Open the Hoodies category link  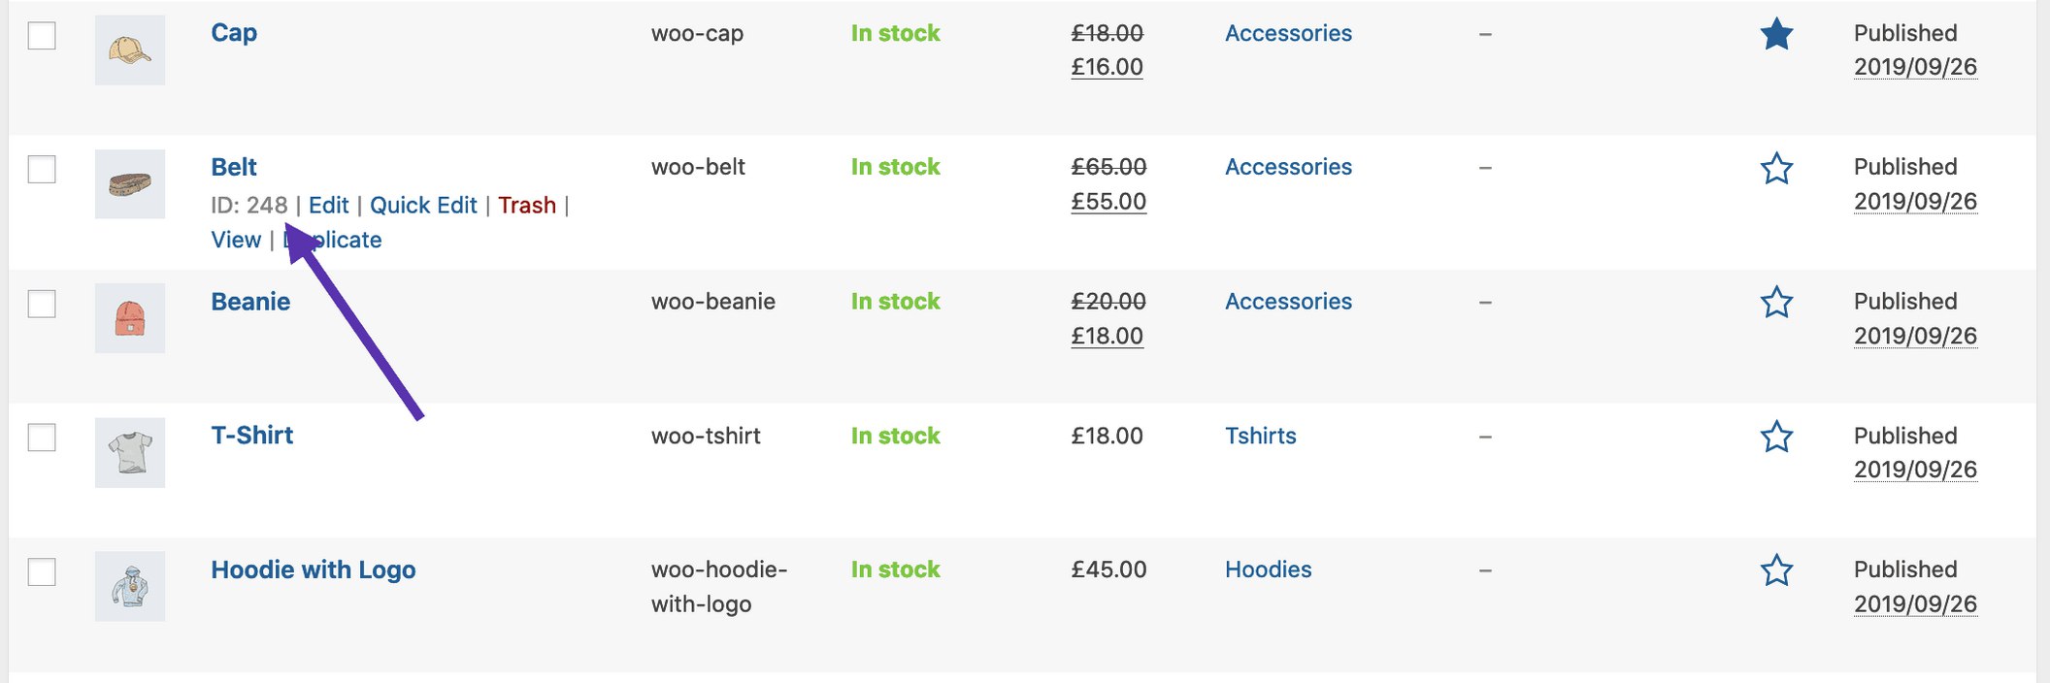click(1268, 570)
